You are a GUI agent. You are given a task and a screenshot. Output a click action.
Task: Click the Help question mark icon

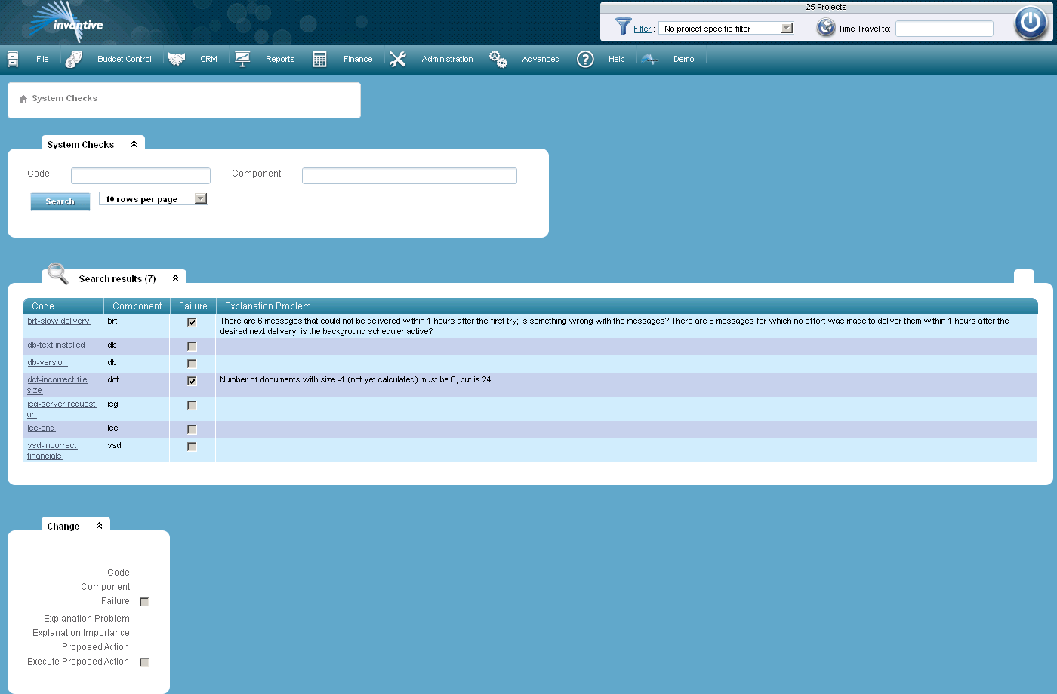[585, 59]
